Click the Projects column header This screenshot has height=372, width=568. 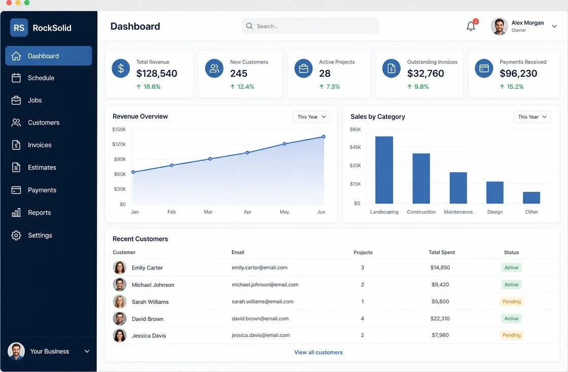(363, 253)
